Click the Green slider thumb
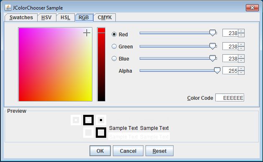The image size is (263, 162). [x=213, y=46]
